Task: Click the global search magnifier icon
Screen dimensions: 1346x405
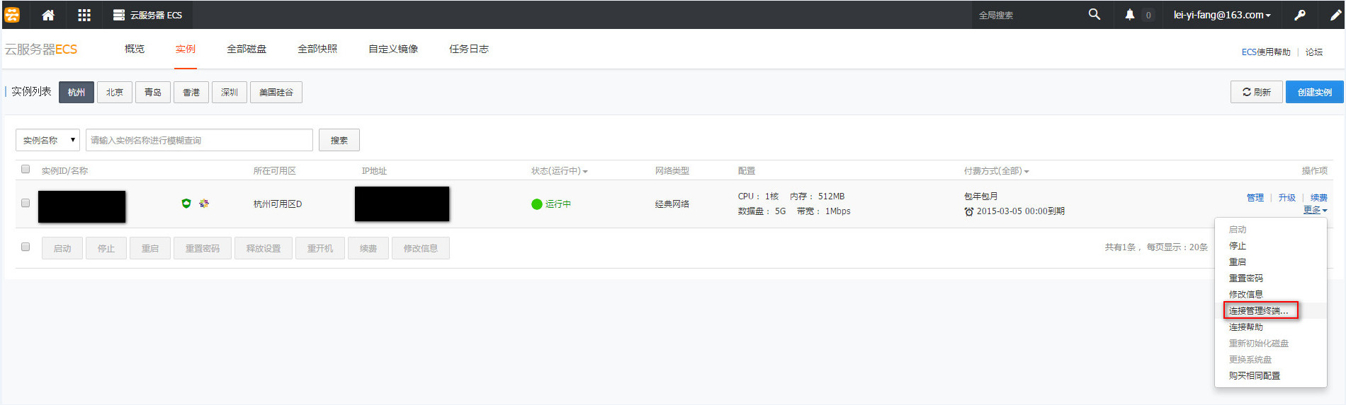Action: point(1094,15)
